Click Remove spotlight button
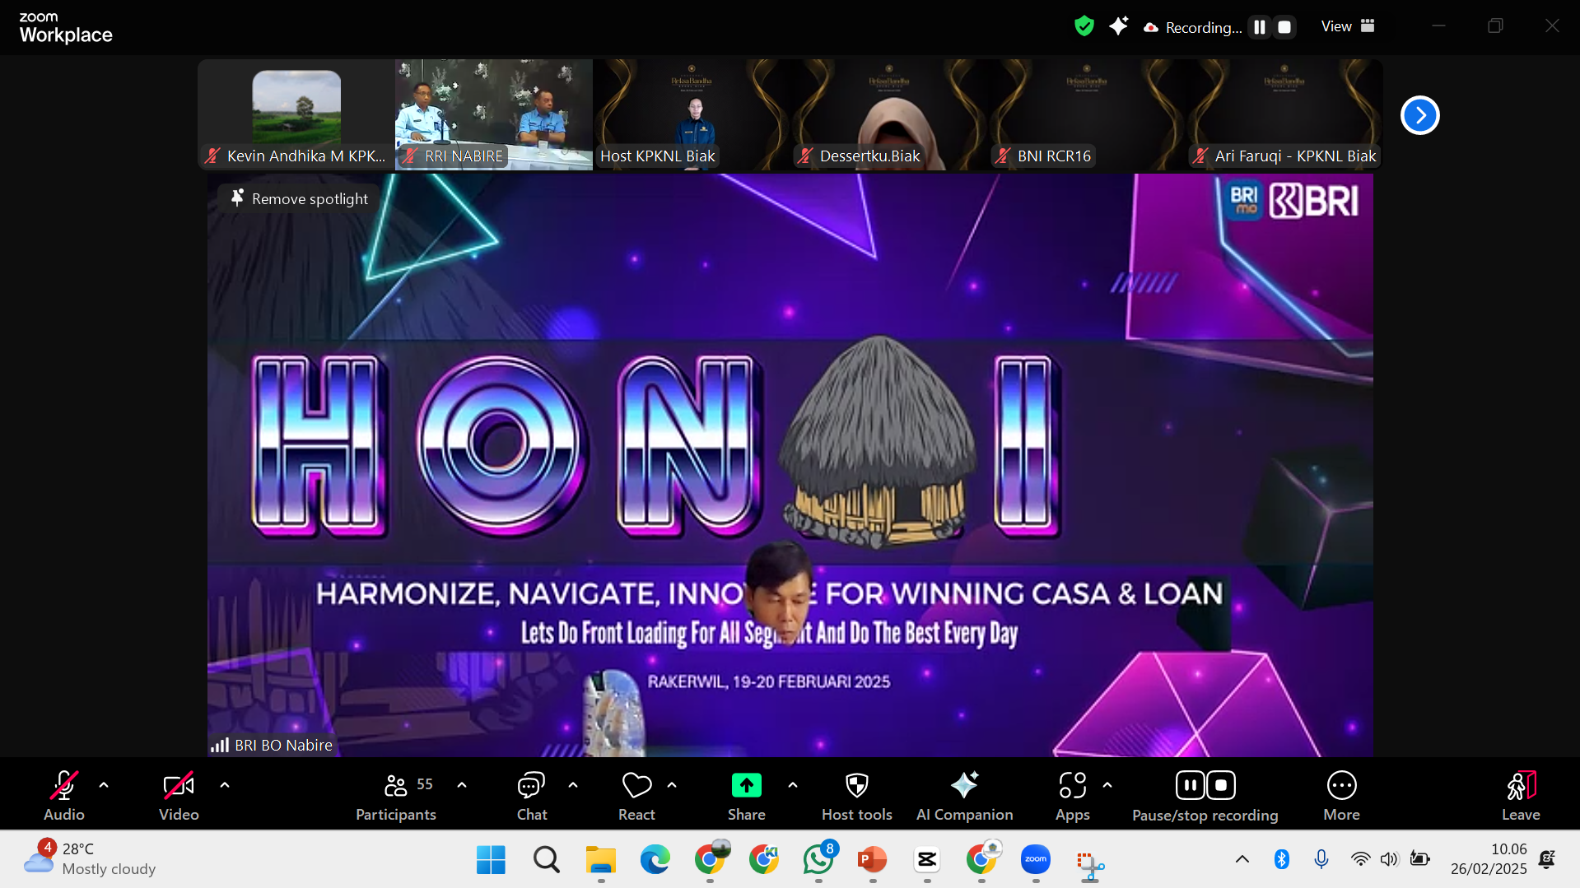The width and height of the screenshot is (1580, 888). pos(300,199)
